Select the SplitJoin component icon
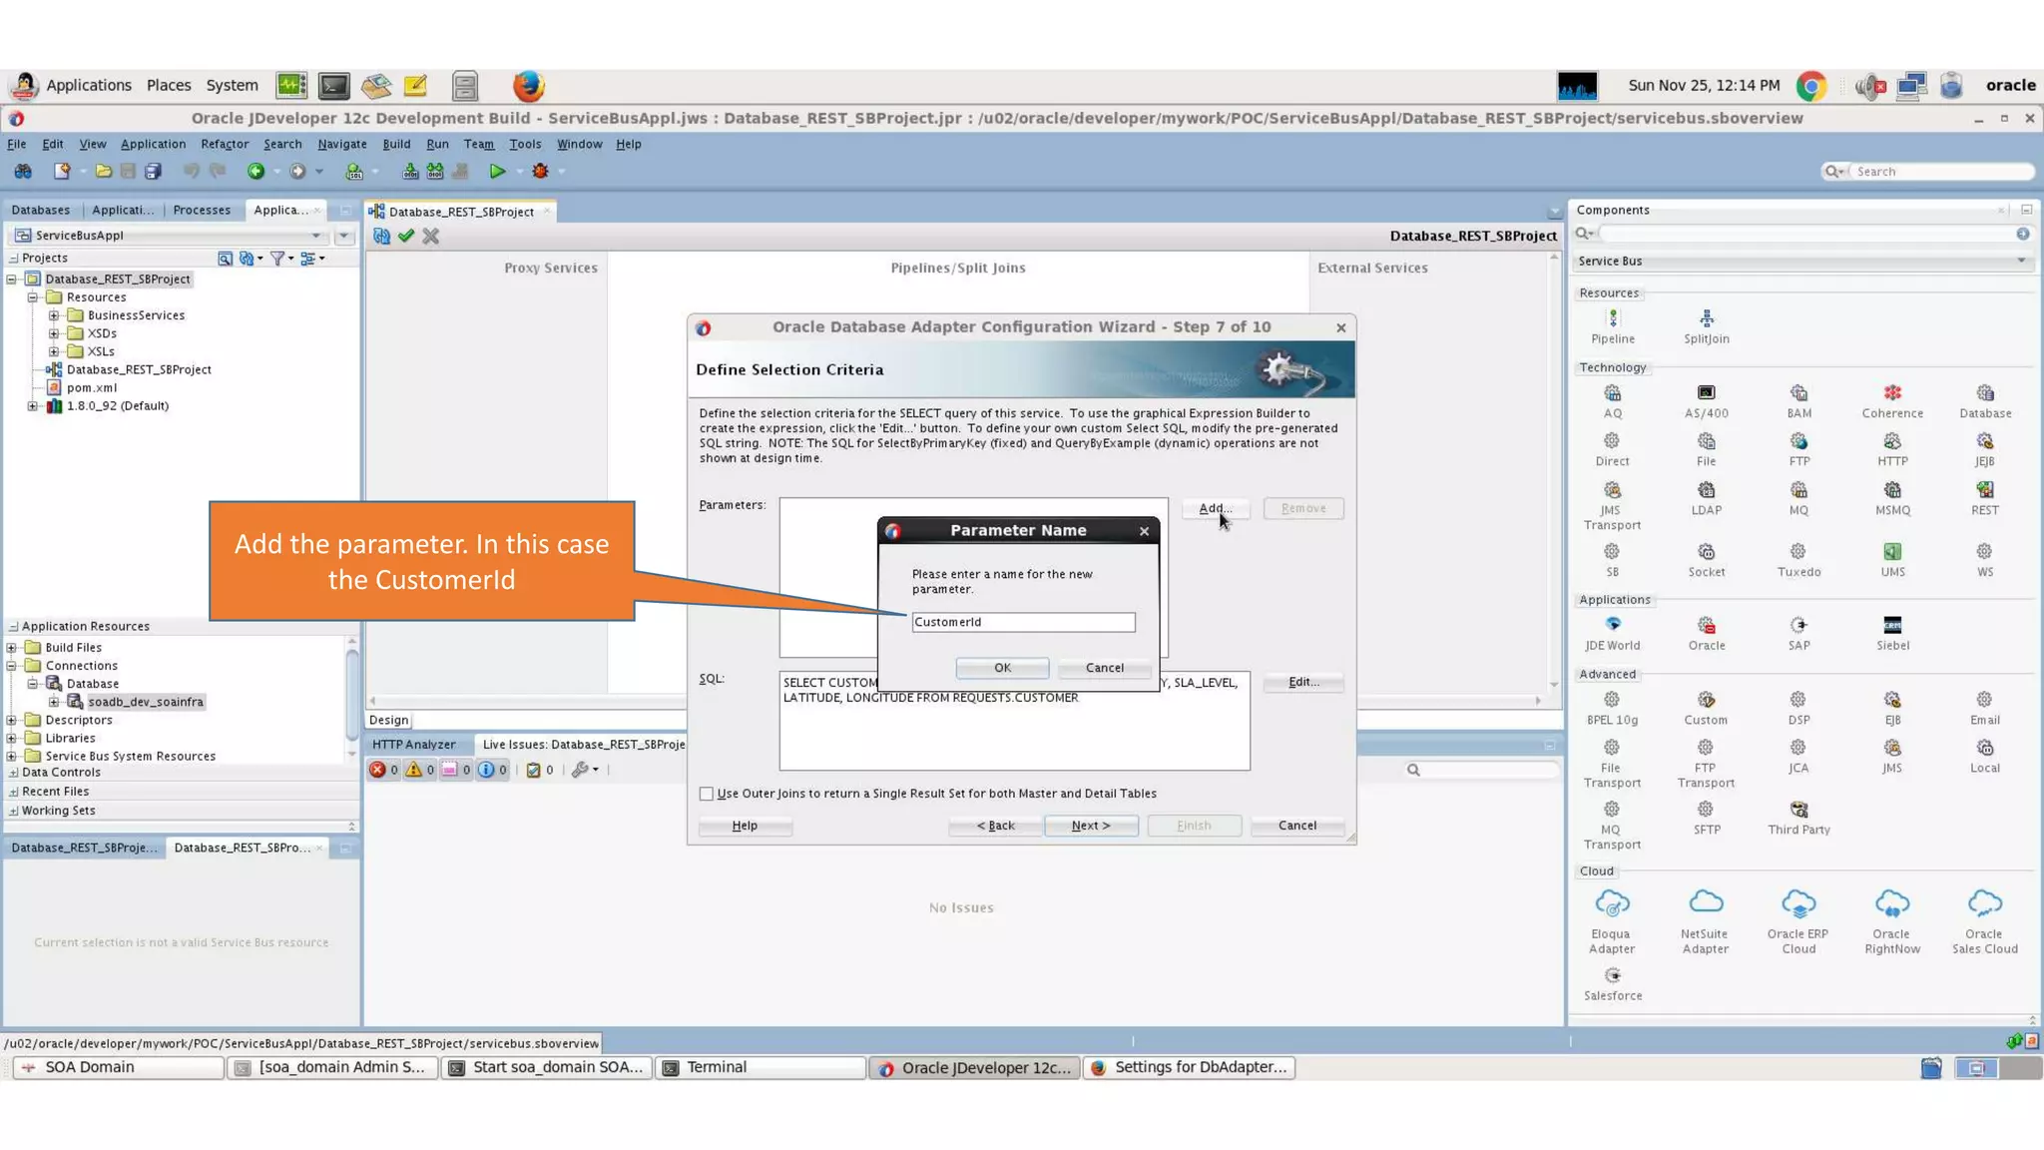2044x1150 pixels. [x=1706, y=318]
